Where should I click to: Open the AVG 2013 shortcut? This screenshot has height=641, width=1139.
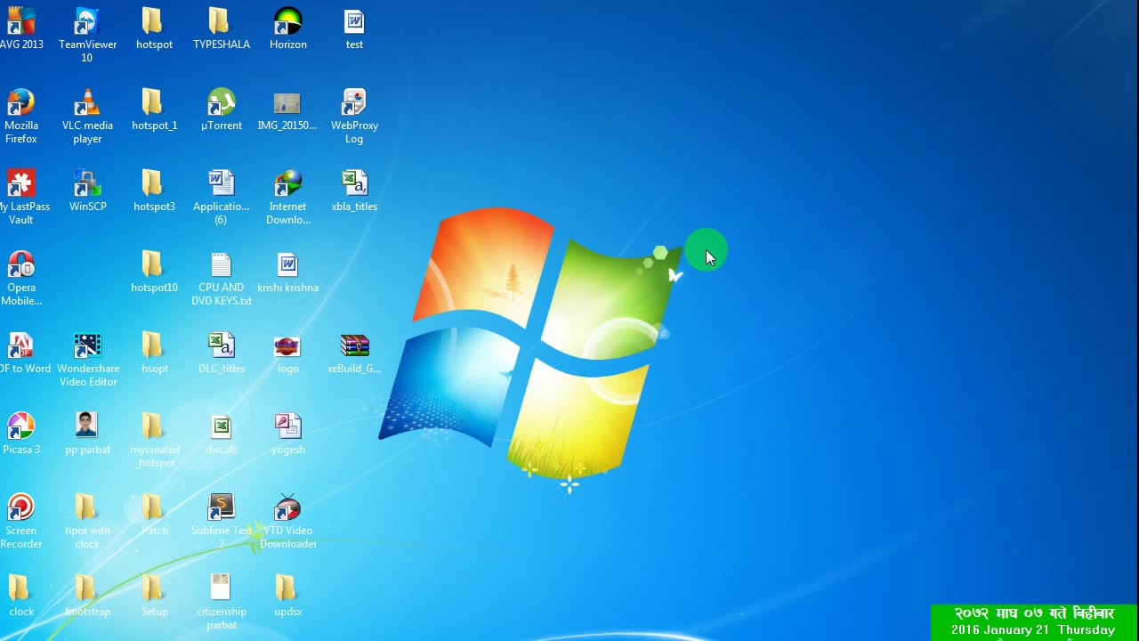point(21,28)
